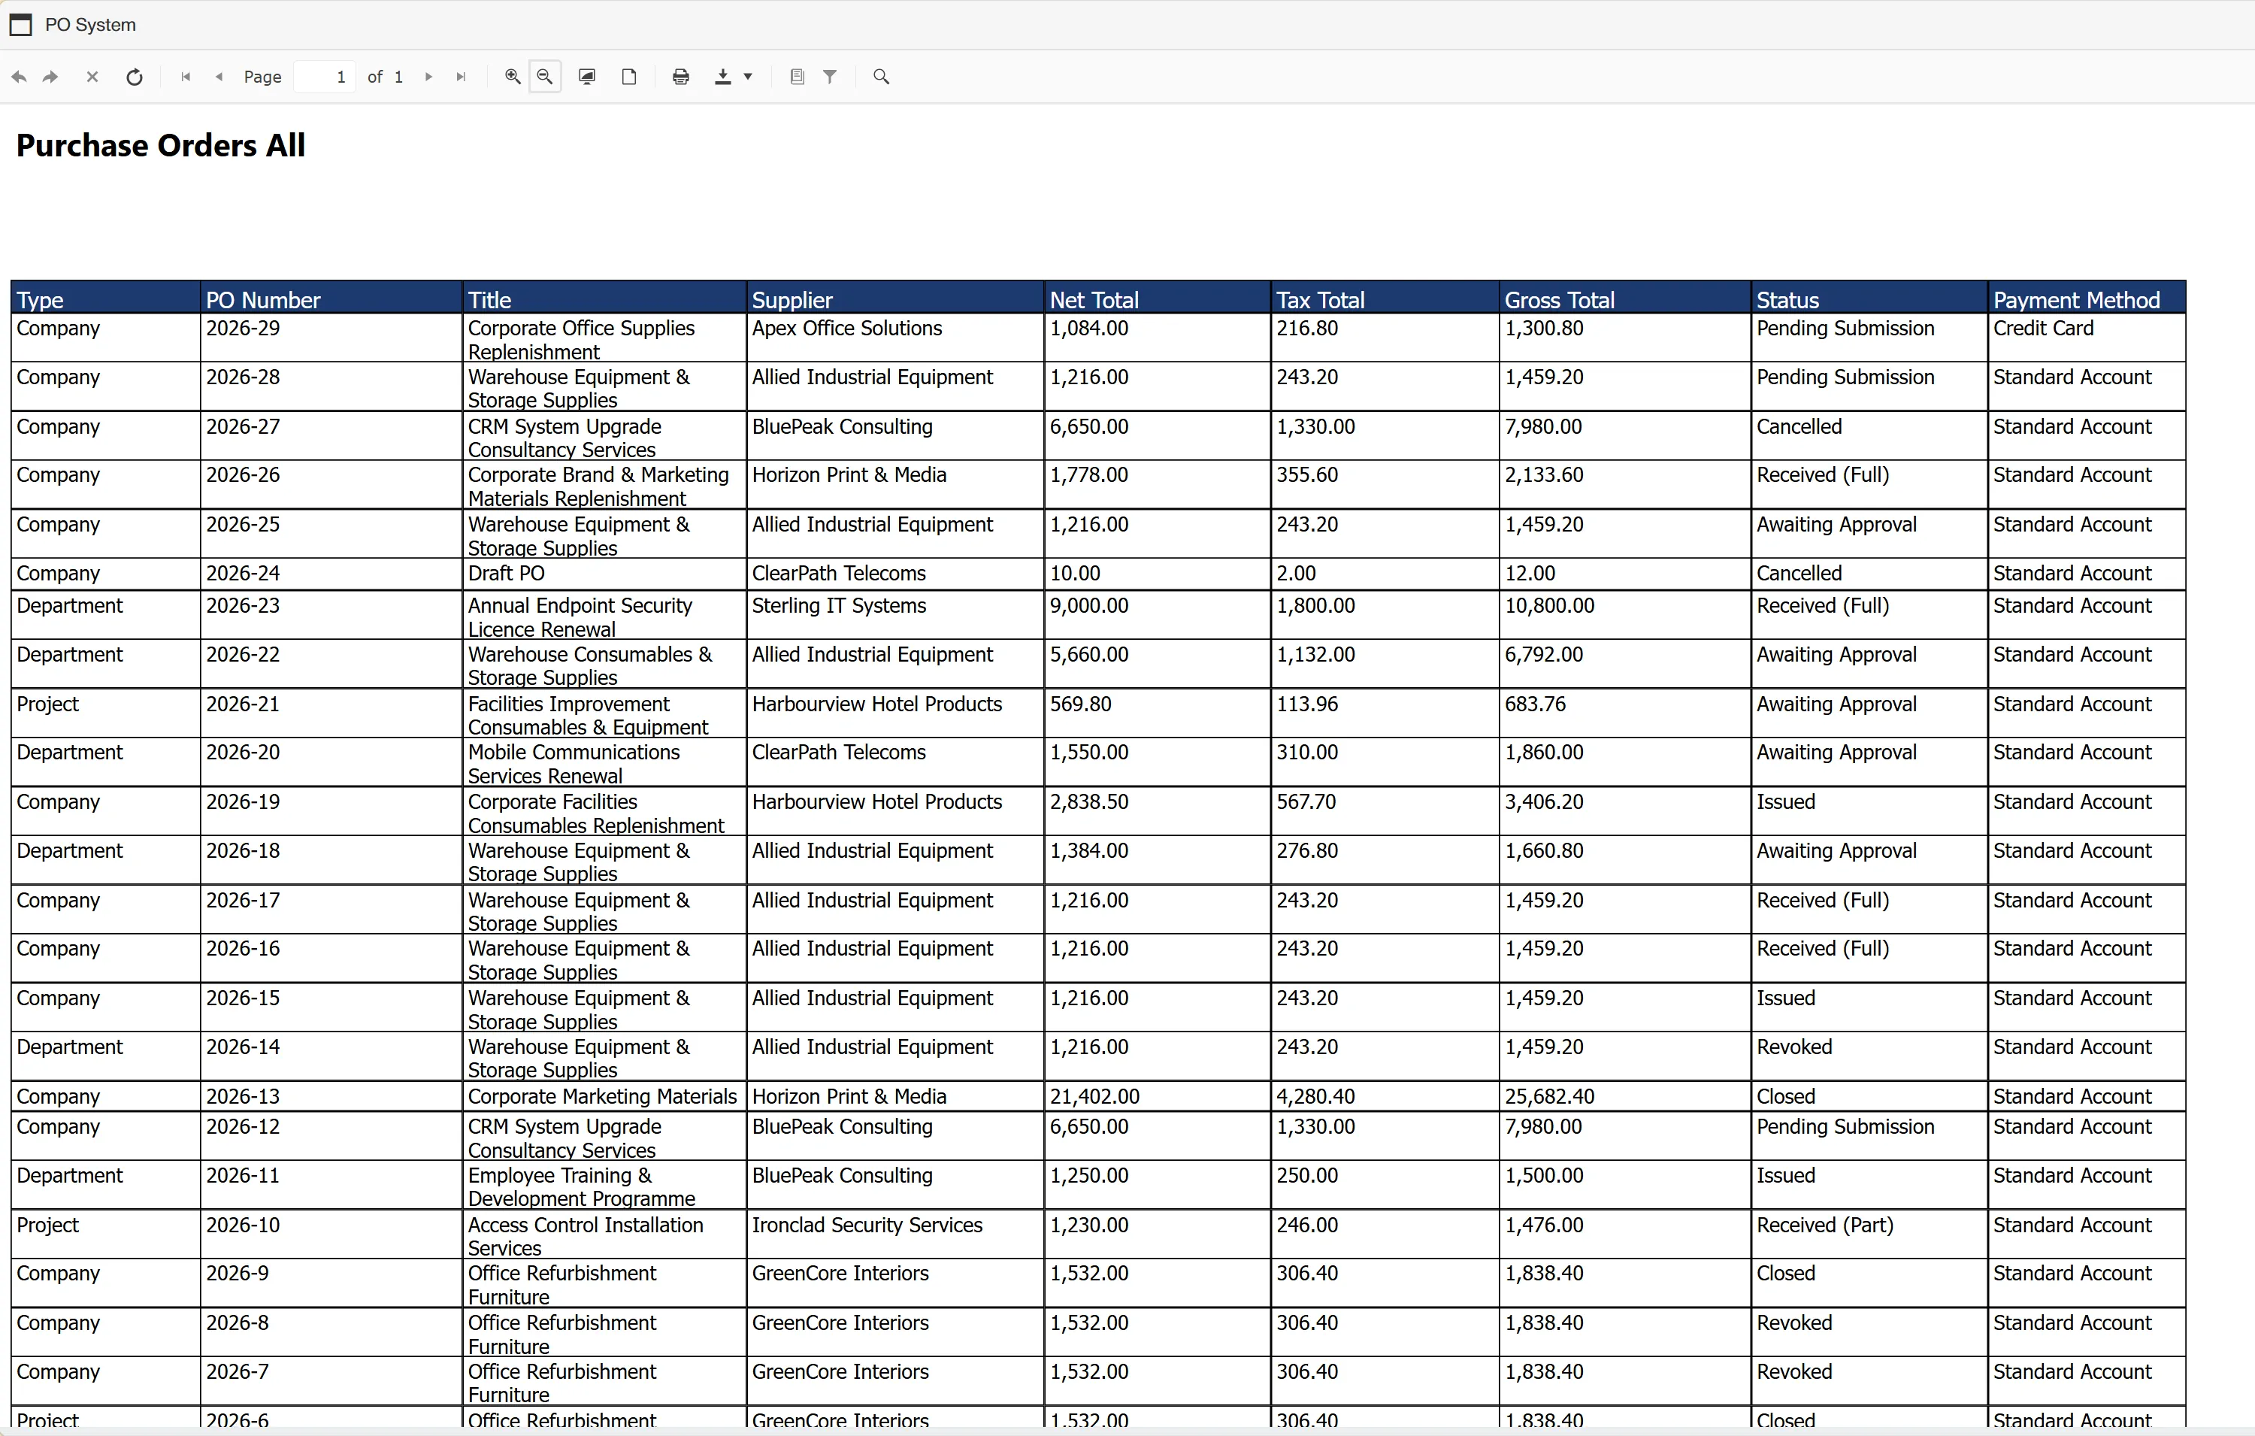Toggle the parameters filter funnel
The width and height of the screenshot is (2255, 1436).
[x=830, y=77]
